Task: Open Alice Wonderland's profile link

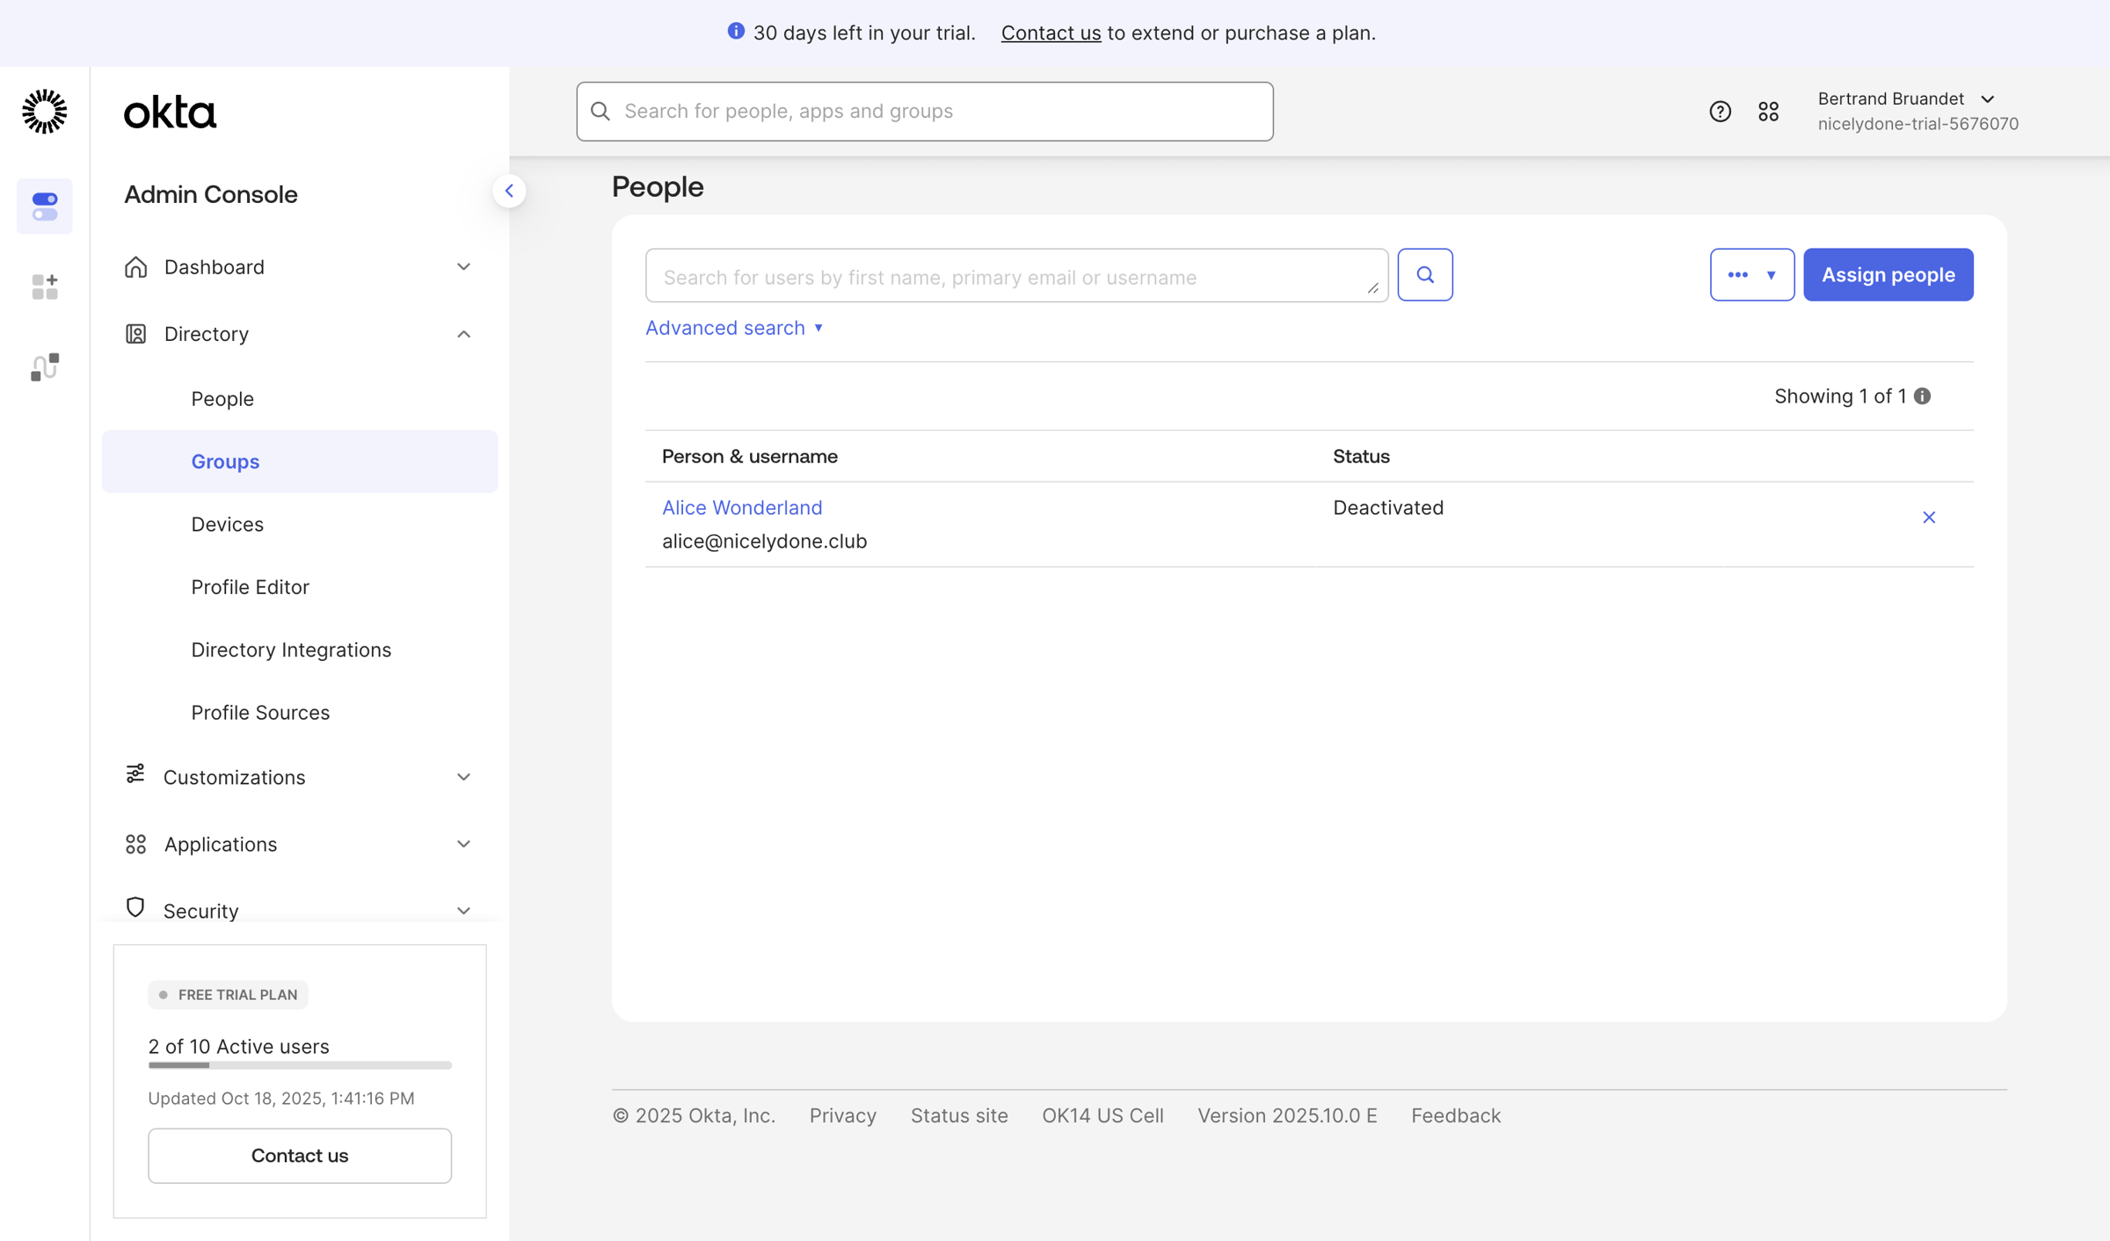Action: point(742,508)
